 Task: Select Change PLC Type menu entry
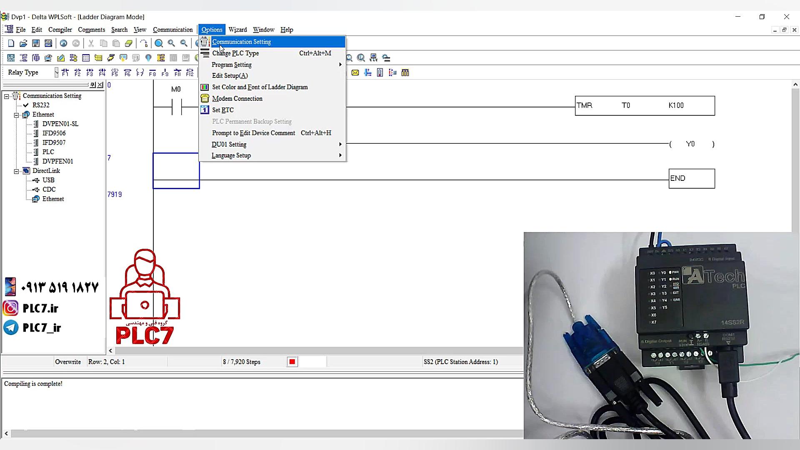tap(235, 53)
